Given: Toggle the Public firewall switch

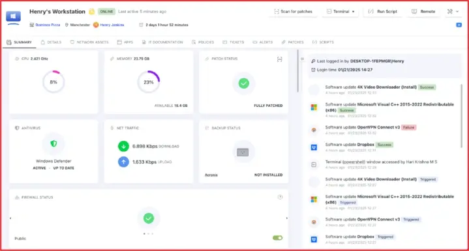Looking at the screenshot, I should pyautogui.click(x=278, y=238).
